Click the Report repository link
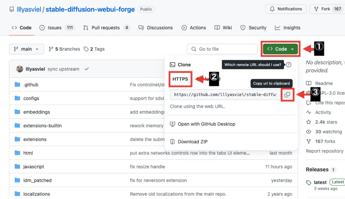Screen dimensions: 345x199 (324, 151)
